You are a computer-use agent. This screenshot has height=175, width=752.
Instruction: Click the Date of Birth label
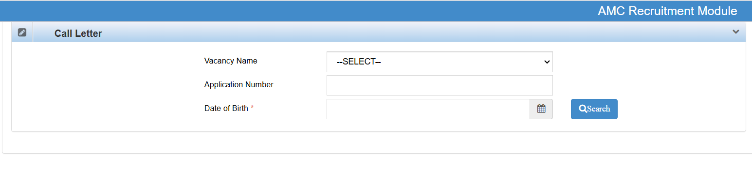point(226,109)
